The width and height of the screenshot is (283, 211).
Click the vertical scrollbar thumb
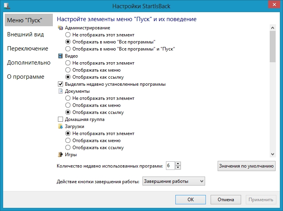point(273,47)
